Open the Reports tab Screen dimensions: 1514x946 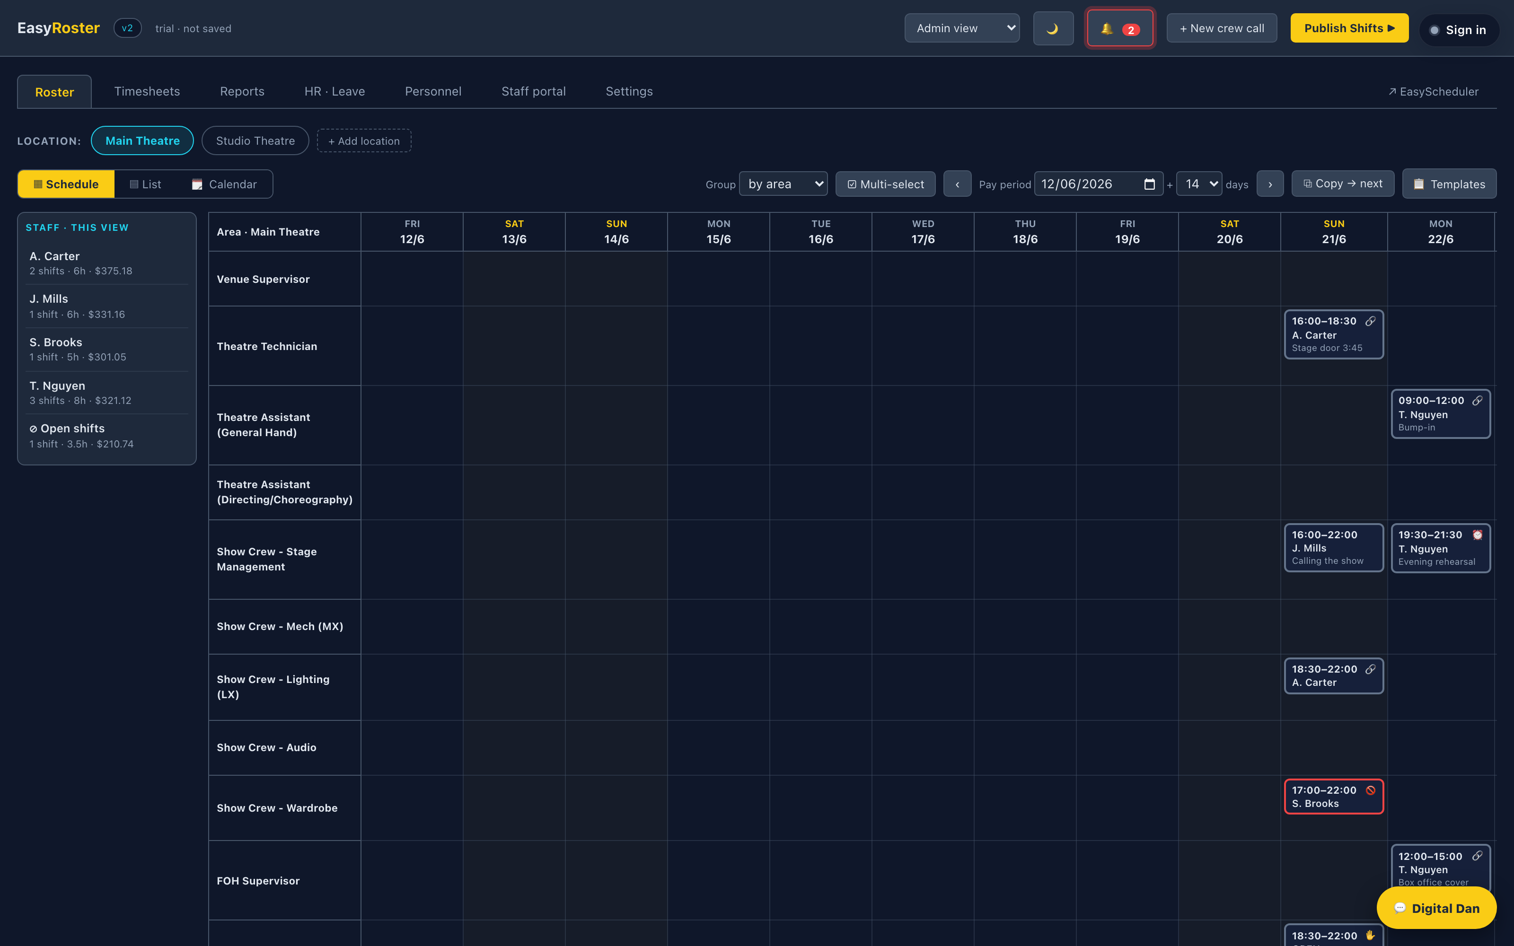point(242,91)
